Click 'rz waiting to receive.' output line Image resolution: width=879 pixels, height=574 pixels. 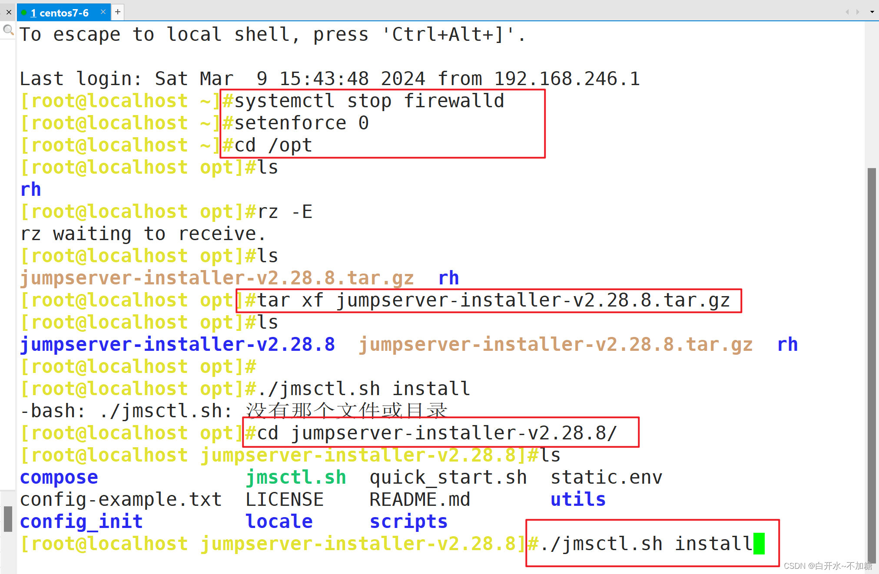pyautogui.click(x=143, y=234)
